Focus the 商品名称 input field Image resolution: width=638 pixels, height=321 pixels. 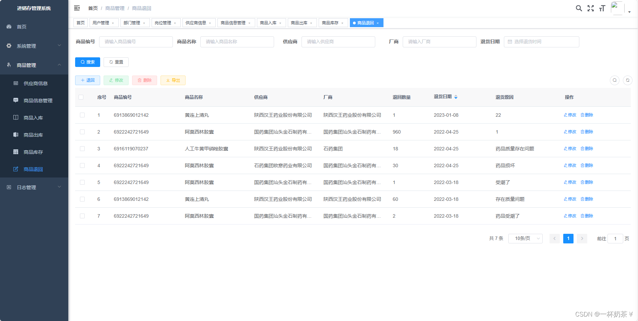237,42
